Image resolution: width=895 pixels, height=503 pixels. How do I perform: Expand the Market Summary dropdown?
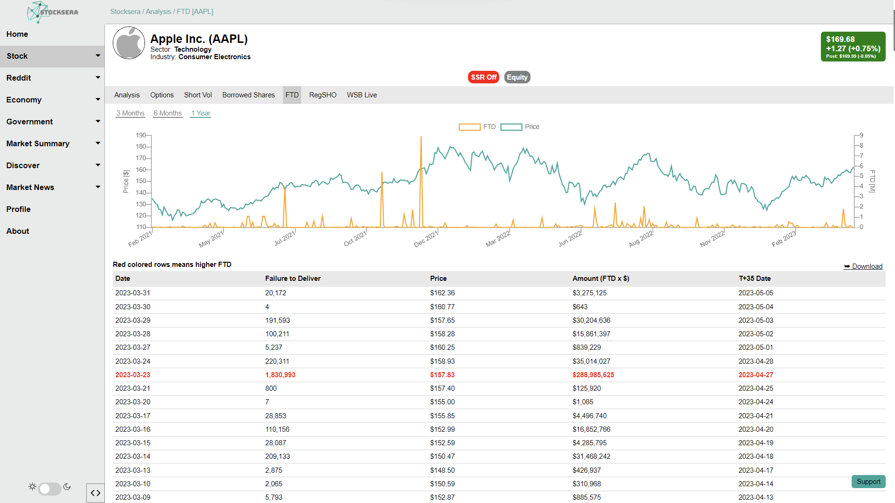click(x=98, y=143)
